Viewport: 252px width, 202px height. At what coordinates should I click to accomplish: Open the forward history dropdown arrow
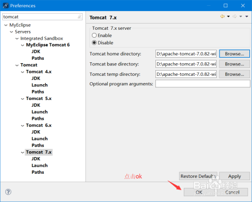[241, 16]
